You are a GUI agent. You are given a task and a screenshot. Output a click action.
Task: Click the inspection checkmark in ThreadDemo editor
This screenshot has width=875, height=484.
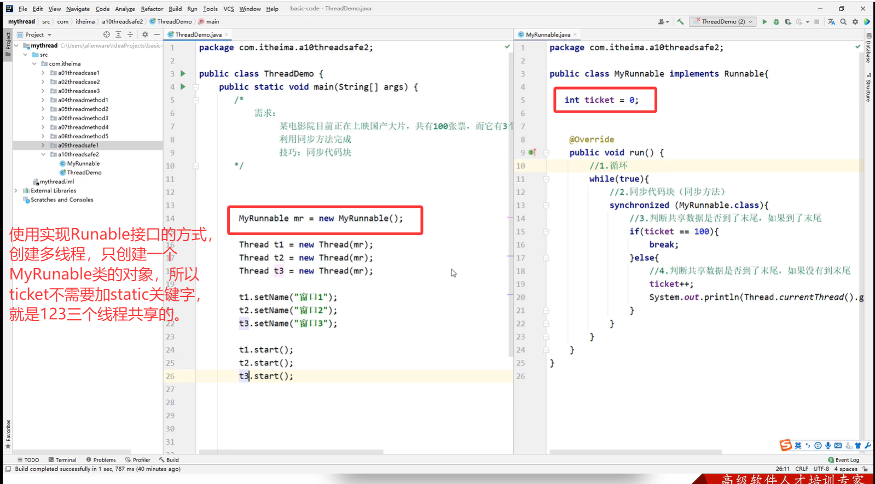tap(507, 47)
